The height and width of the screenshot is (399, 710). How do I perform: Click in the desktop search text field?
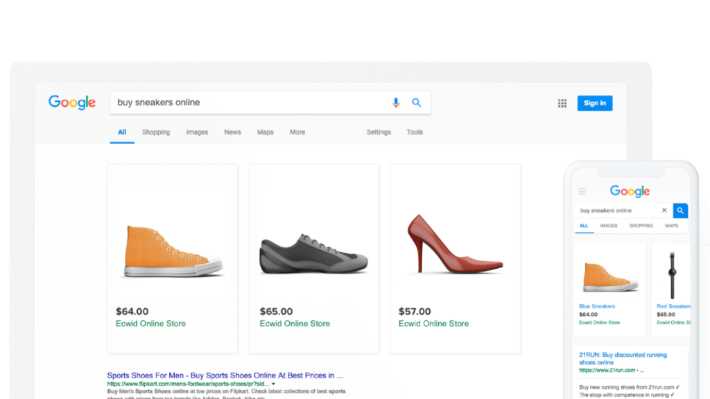(x=250, y=103)
